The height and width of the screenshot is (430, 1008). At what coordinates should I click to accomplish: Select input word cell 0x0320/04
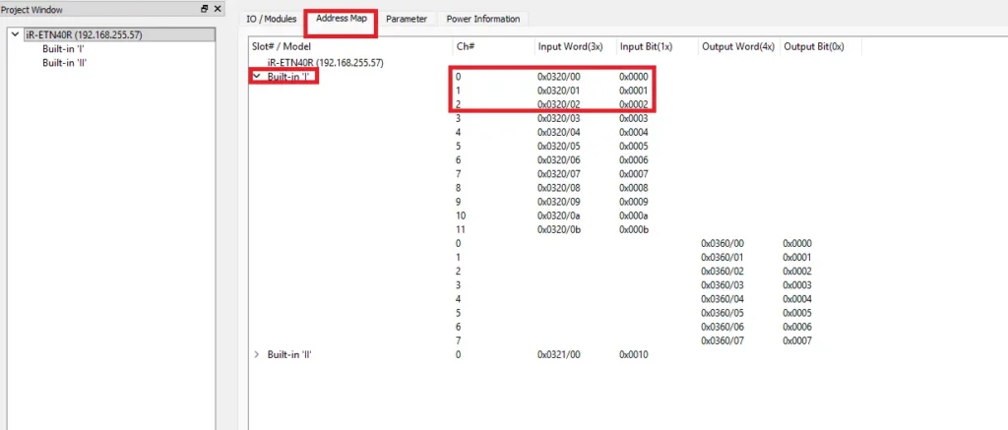click(x=559, y=133)
